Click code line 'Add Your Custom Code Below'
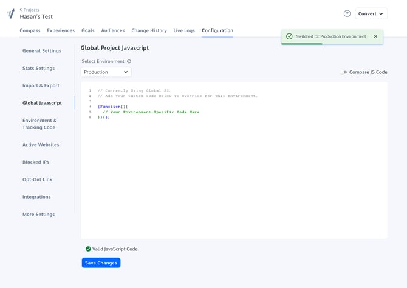Screen dimensions: 407x288 pyautogui.click(x=177, y=96)
